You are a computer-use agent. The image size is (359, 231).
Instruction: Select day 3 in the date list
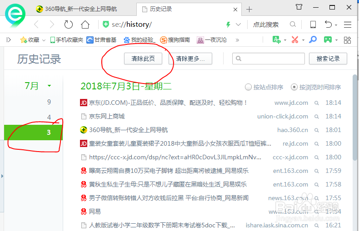click(x=34, y=133)
